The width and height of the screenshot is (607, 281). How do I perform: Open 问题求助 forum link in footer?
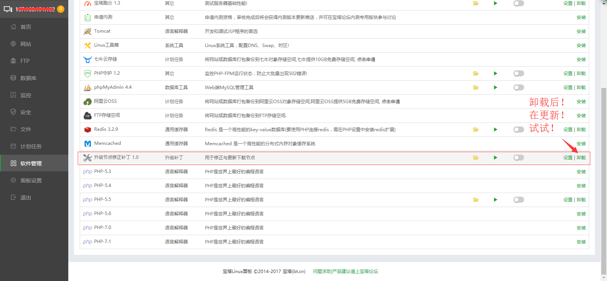pyautogui.click(x=346, y=272)
